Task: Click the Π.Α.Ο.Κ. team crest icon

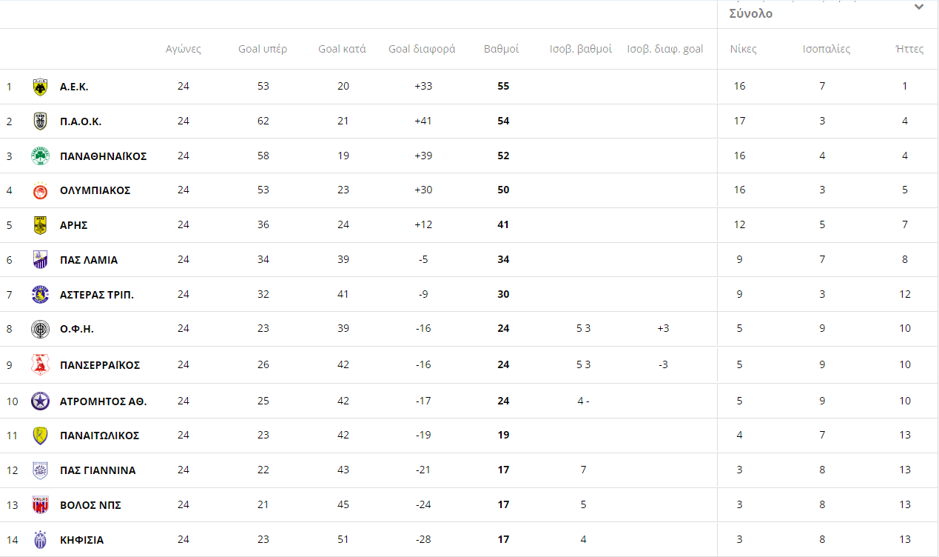Action: 41,121
